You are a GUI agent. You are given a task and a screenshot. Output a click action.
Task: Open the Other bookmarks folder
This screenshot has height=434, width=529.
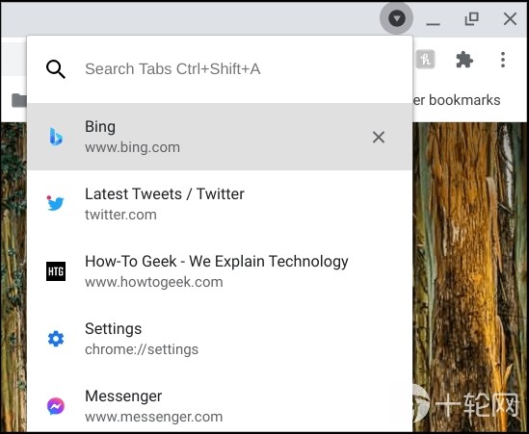point(457,100)
